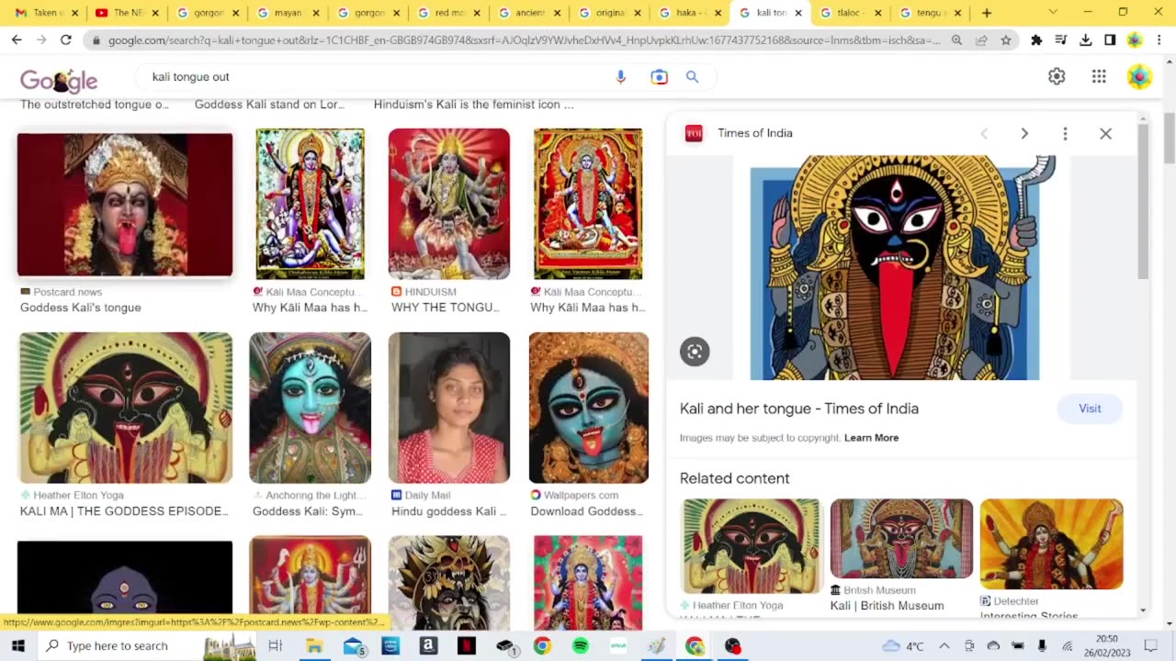1176x661 pixels.
Task: Open the weather 4°C taskbar widget
Action: click(x=903, y=645)
